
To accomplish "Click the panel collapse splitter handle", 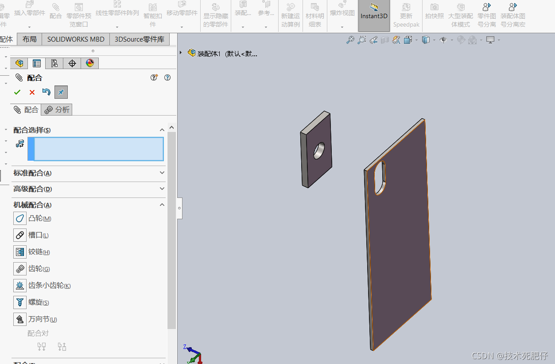I will (x=179, y=208).
